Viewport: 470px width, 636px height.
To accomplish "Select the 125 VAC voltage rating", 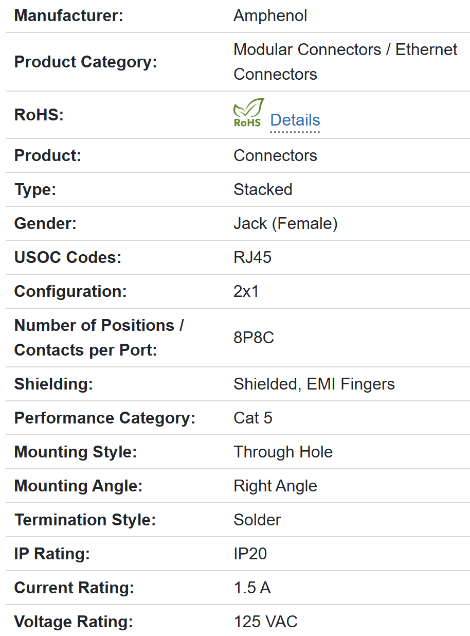I will (265, 622).
